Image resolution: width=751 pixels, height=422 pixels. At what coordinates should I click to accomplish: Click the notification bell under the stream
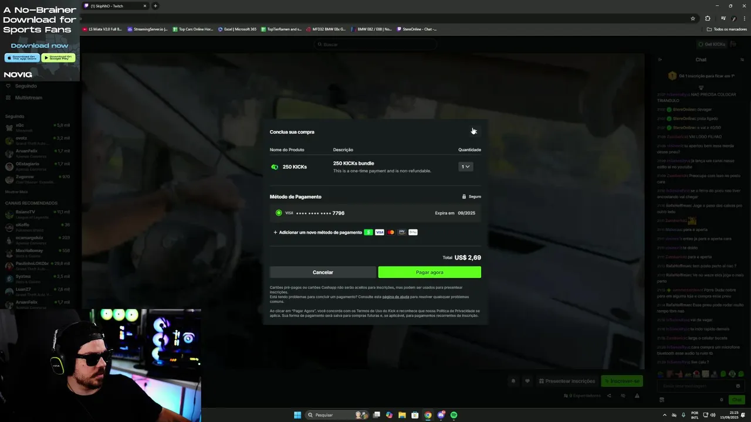tap(513, 381)
